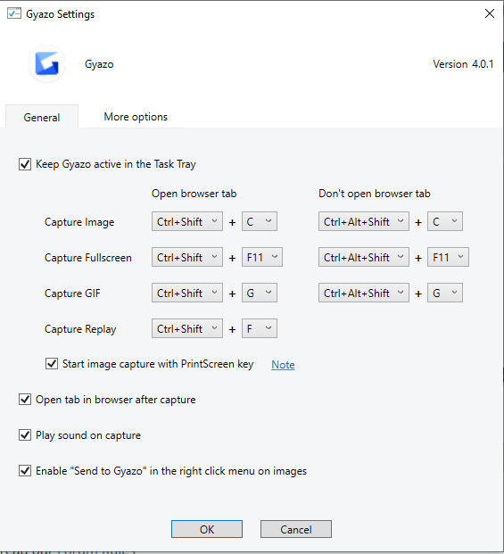This screenshot has height=554, width=504.
Task: Open Capture Image C key dropdown under Open browser tab
Action: [260, 221]
